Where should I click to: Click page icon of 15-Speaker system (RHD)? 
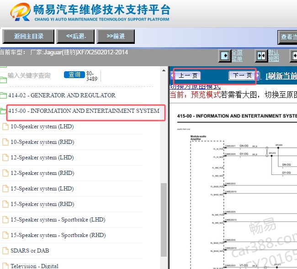coord(5,204)
